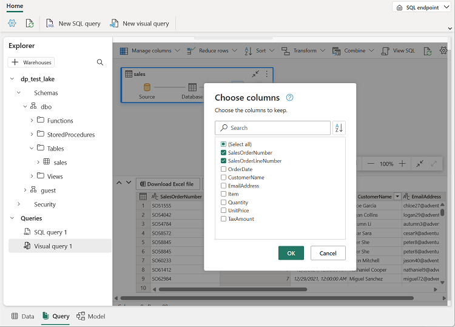
Task: Click Download Excel file
Action: [167, 184]
